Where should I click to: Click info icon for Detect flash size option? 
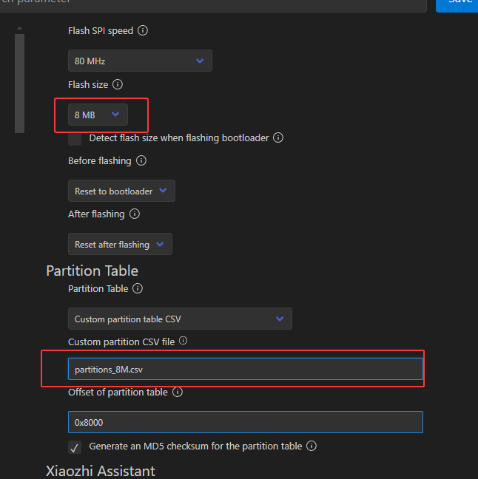coord(278,137)
